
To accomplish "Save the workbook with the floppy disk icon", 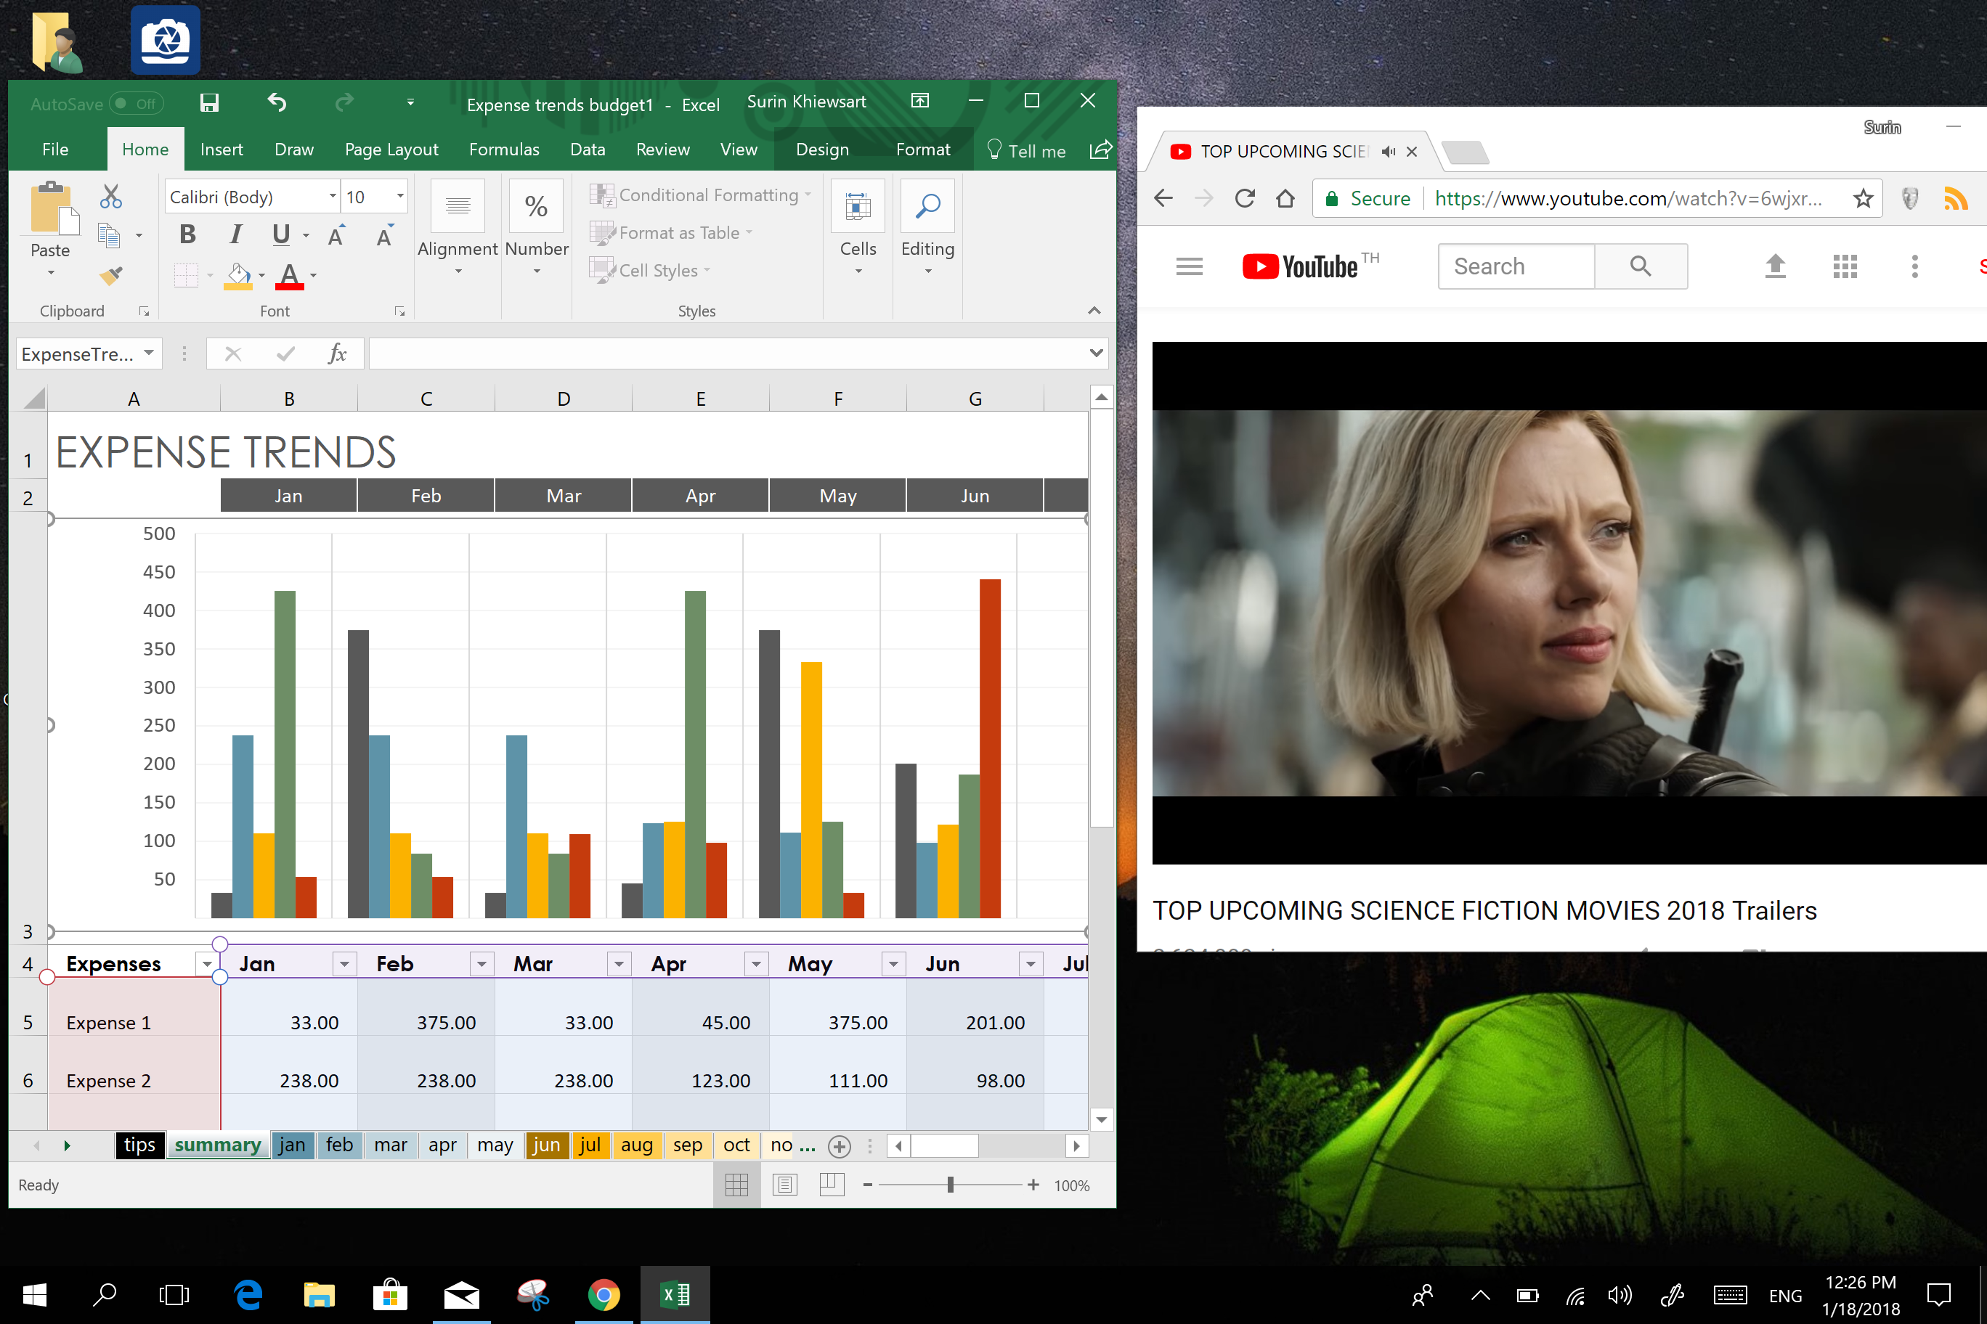I will point(208,103).
